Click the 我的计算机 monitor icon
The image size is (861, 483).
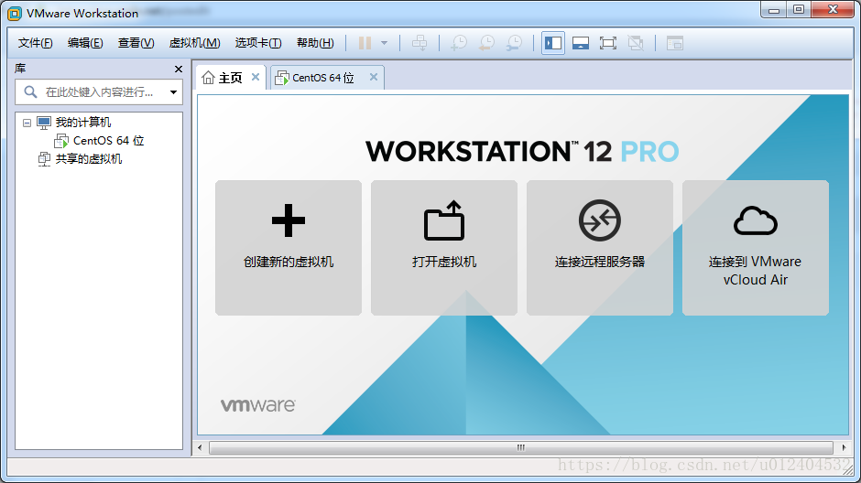coord(44,123)
